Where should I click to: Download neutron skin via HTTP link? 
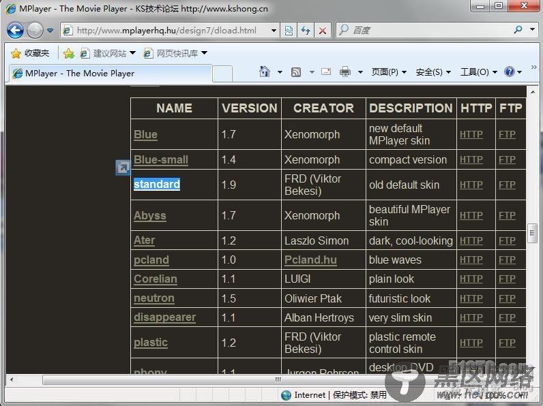[471, 298]
